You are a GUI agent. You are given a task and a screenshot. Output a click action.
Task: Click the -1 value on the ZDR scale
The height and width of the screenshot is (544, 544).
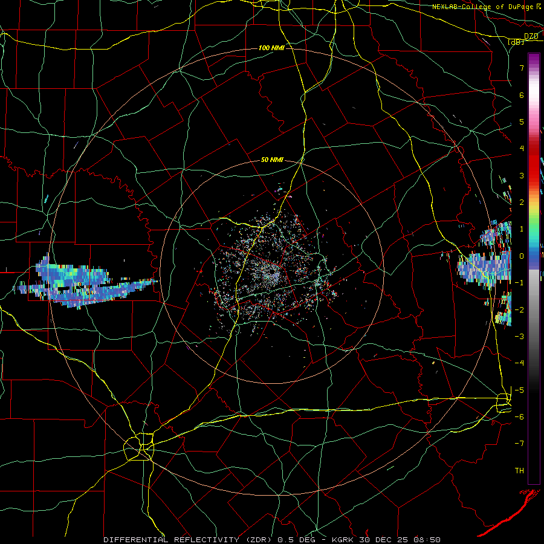pyautogui.click(x=520, y=283)
